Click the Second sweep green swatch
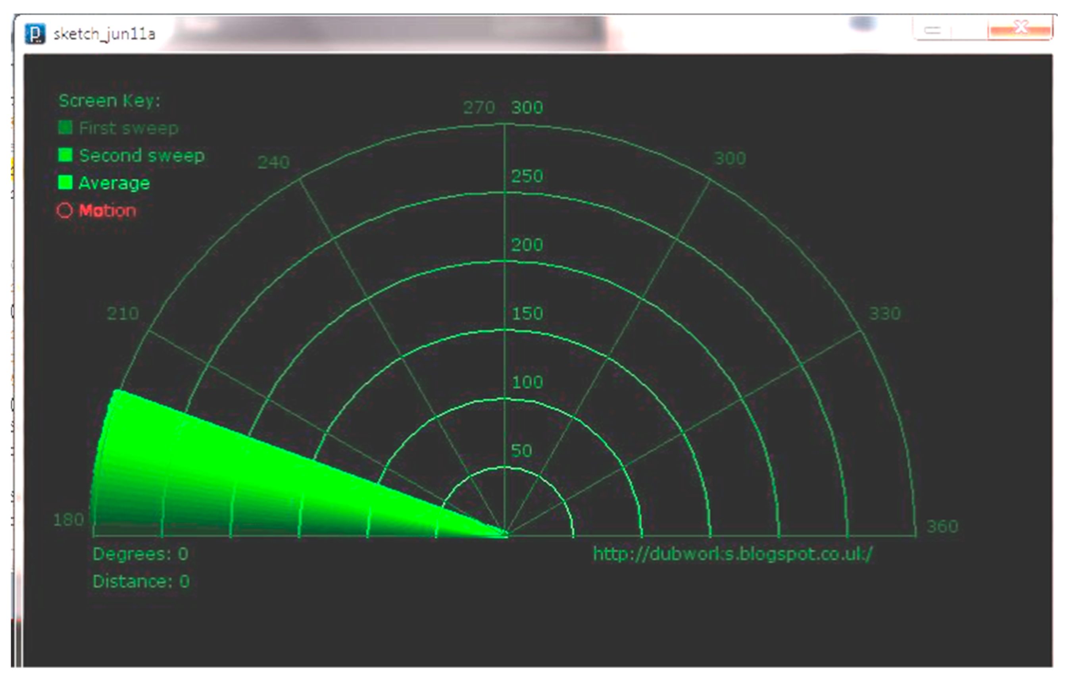The image size is (1065, 679). click(x=65, y=155)
